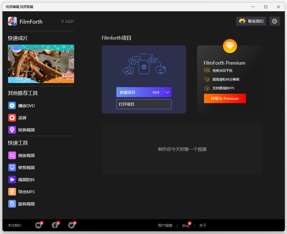Select the 旋转视频 quick tool label
Screen dimensions: 287x234
click(26, 204)
